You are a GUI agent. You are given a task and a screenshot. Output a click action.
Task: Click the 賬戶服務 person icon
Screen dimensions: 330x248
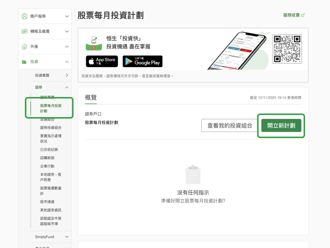click(24, 16)
